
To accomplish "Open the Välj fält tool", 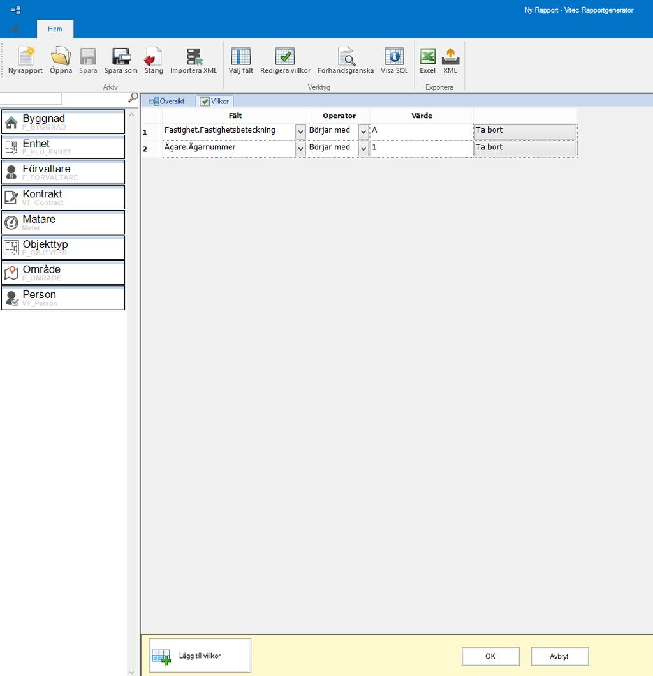I will tap(241, 61).
